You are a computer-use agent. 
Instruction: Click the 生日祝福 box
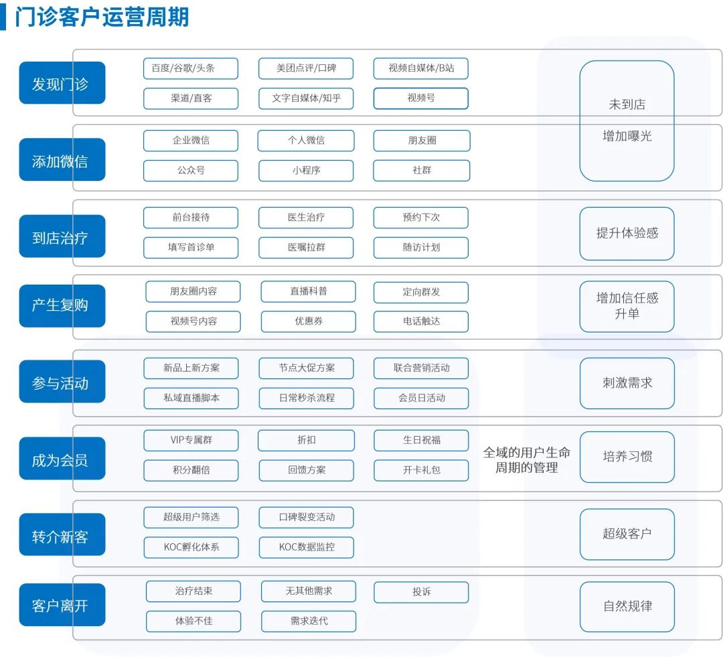tap(422, 441)
